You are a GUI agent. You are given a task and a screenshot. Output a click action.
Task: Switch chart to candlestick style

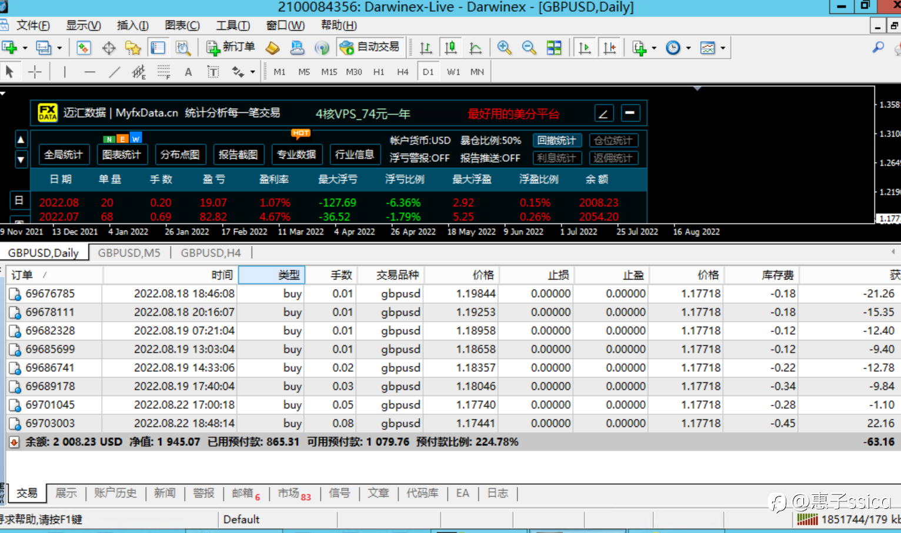click(x=451, y=48)
